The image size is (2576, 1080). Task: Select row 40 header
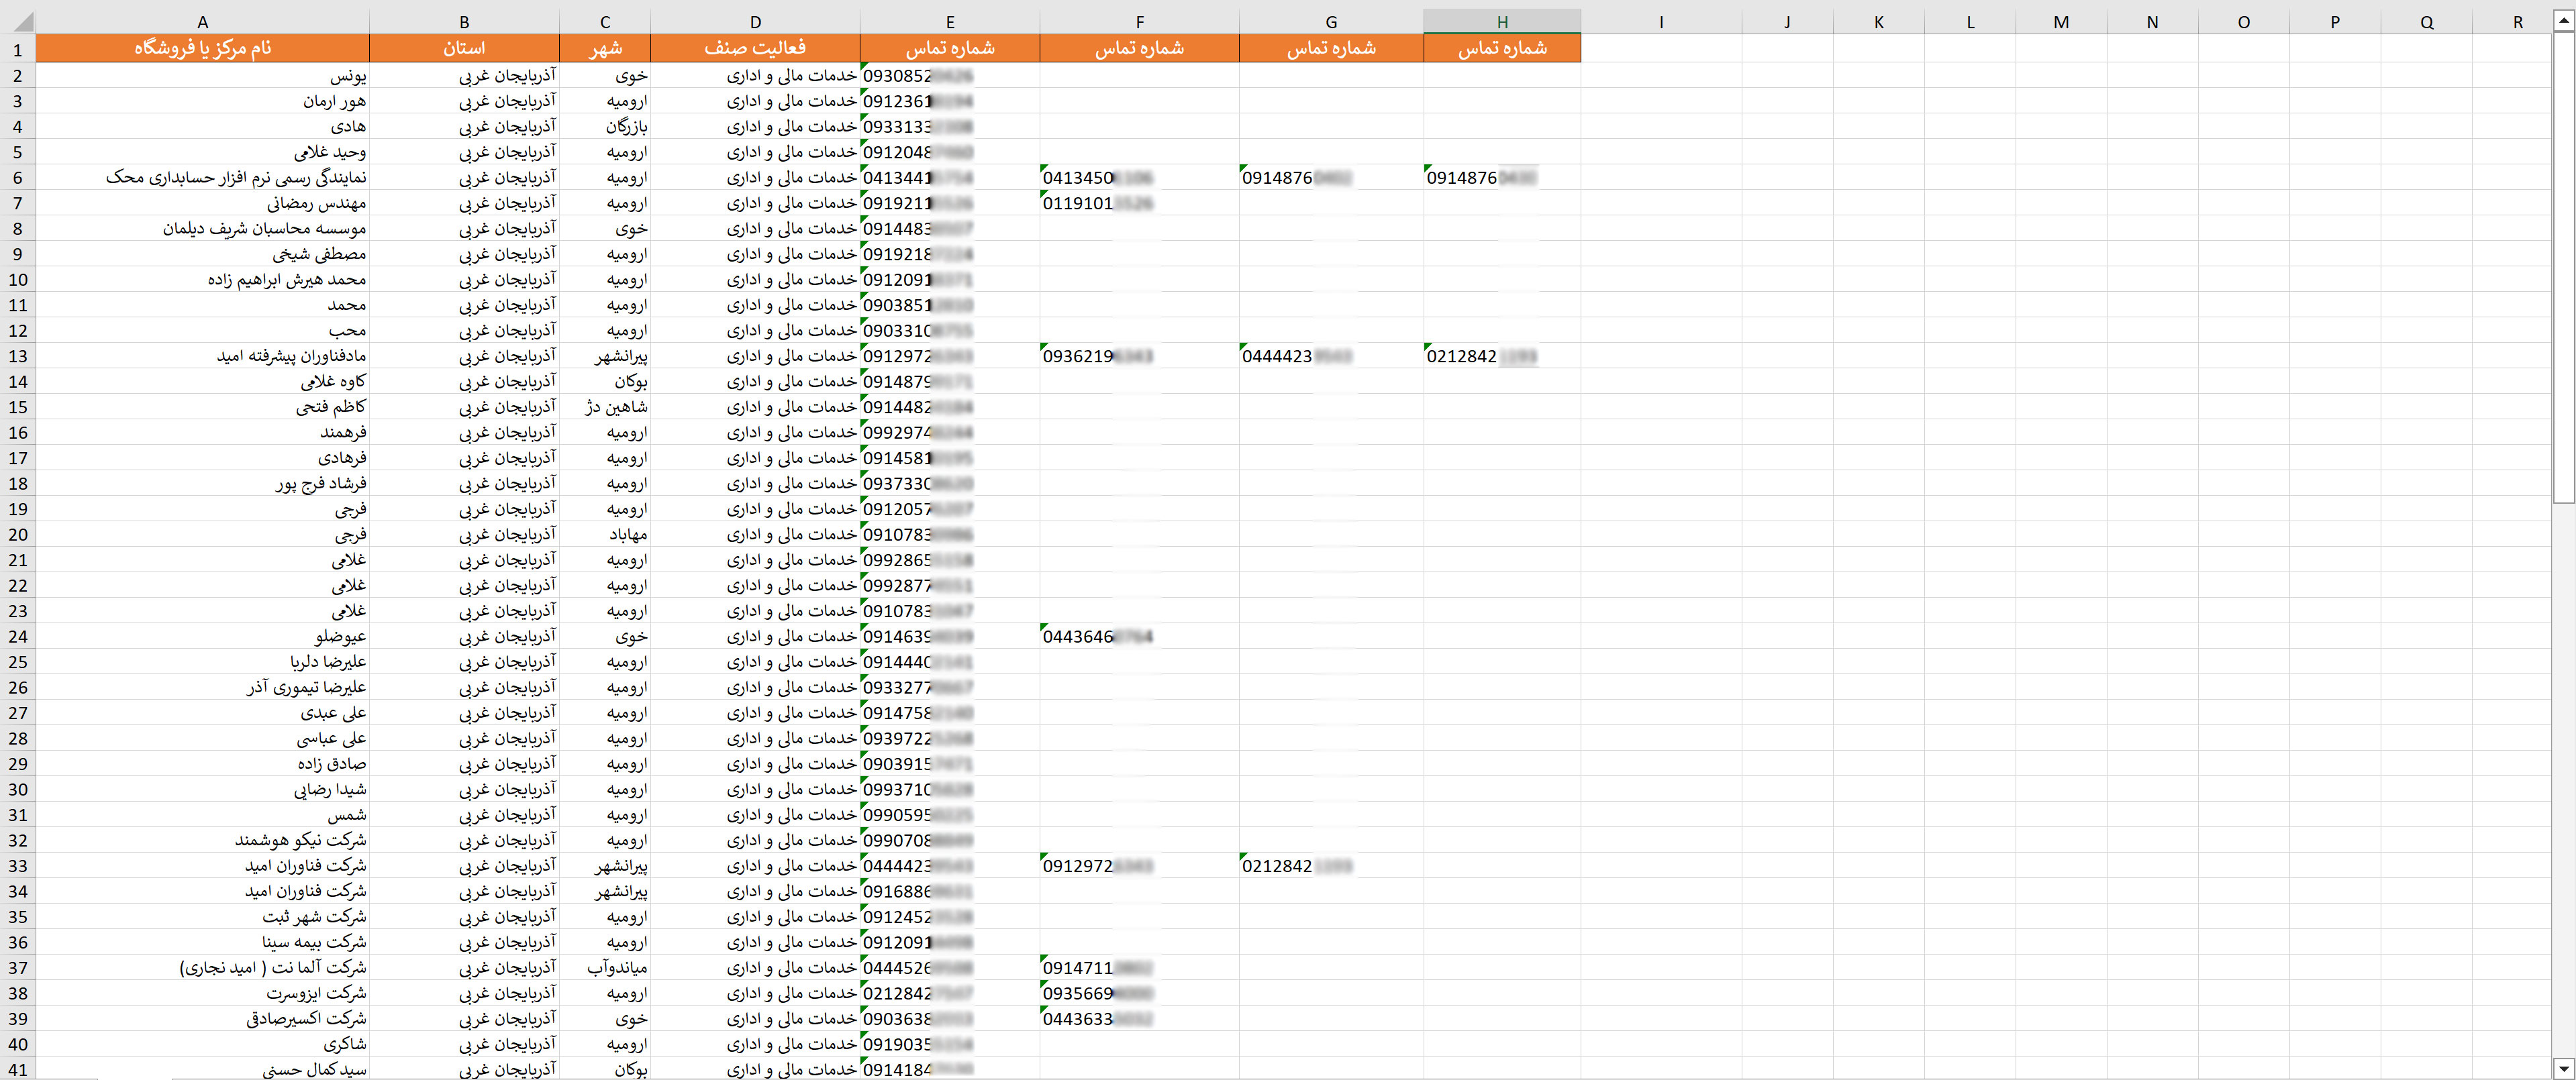pos(18,1044)
